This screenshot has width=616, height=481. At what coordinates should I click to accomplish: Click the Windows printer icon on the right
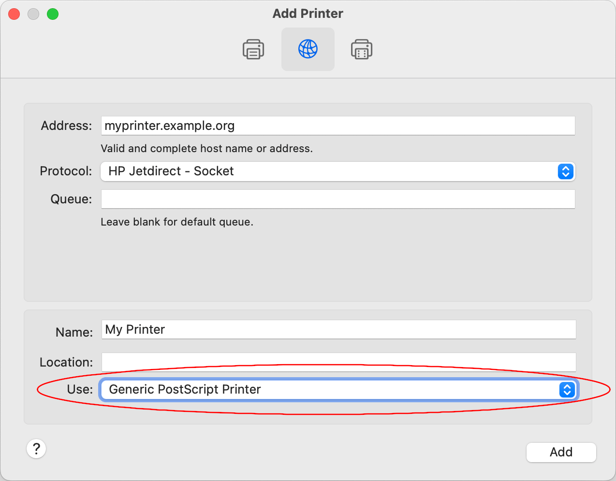click(362, 49)
